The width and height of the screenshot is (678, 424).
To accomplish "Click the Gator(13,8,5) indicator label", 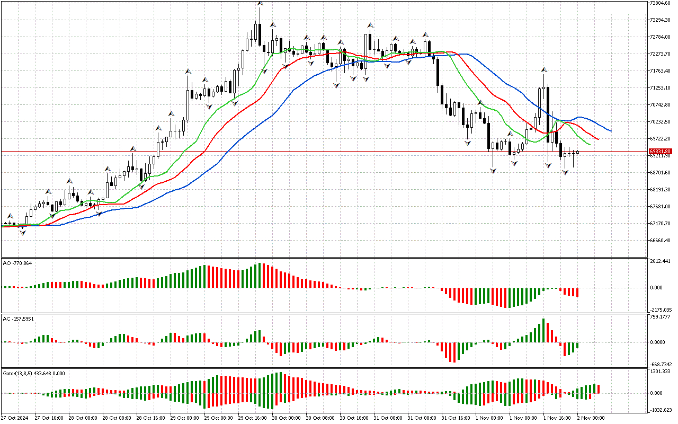I will [34, 373].
